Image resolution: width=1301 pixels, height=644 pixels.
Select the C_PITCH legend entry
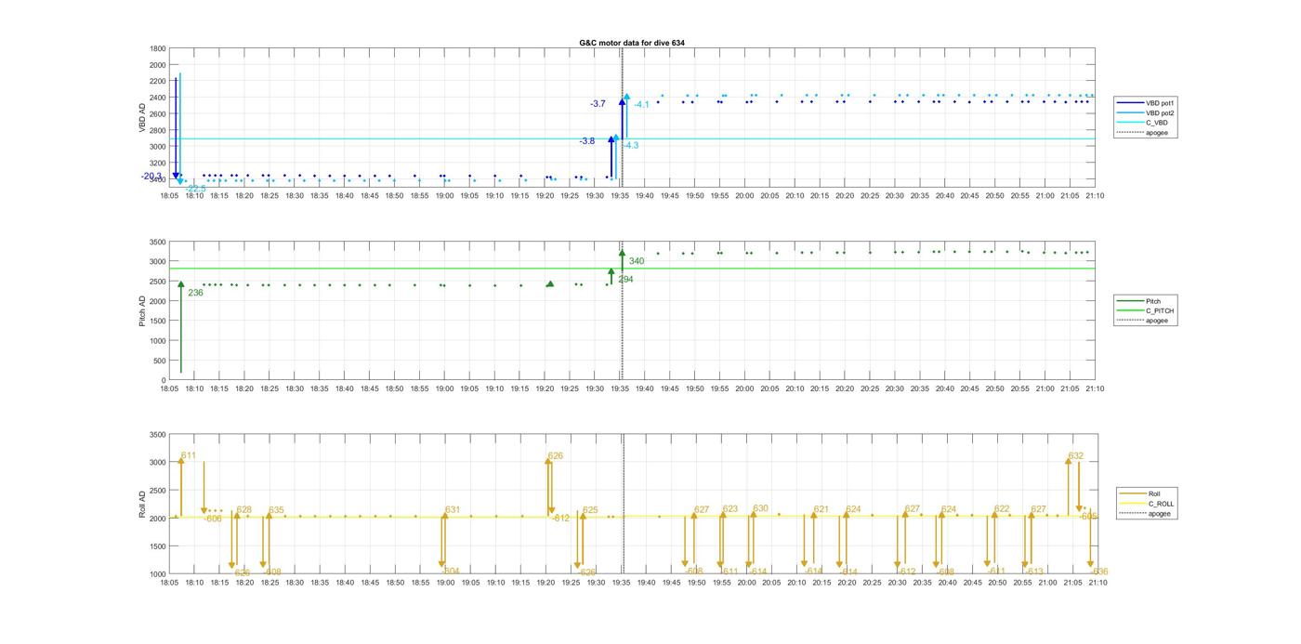(x=1146, y=310)
